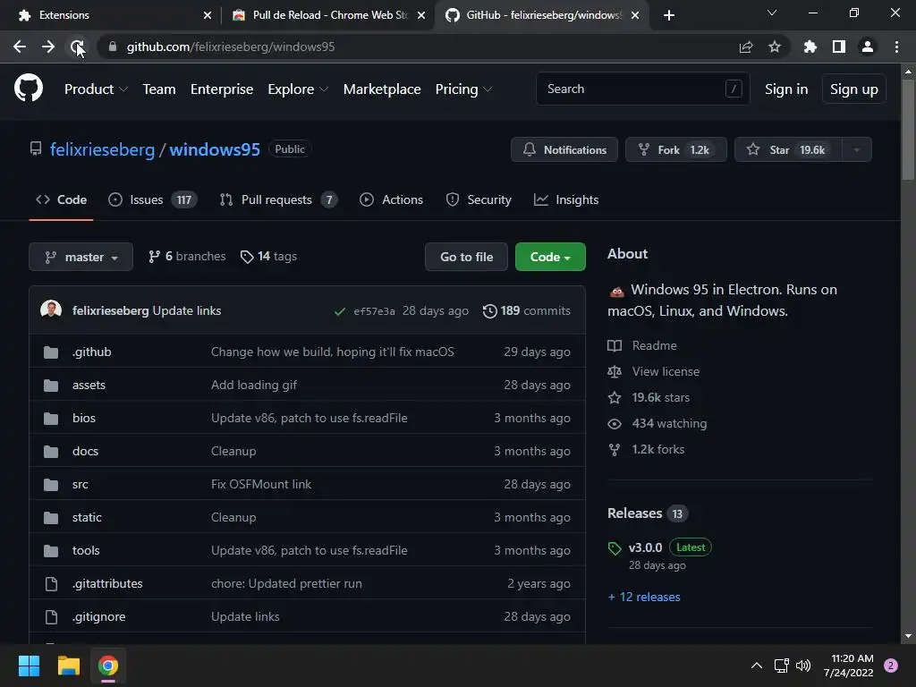
Task: Click the volume speaker tray icon
Action: [x=804, y=666]
